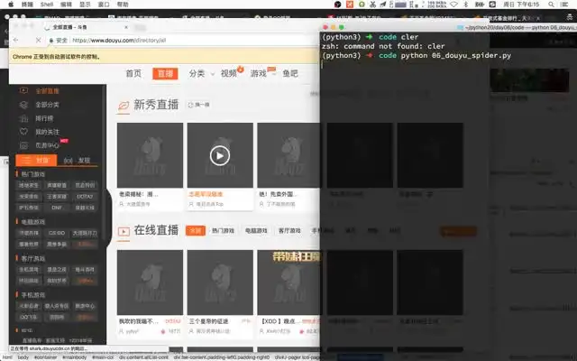Click the 全部分类 layers icon in sidebar
The height and width of the screenshot is (361, 577).
(x=24, y=105)
